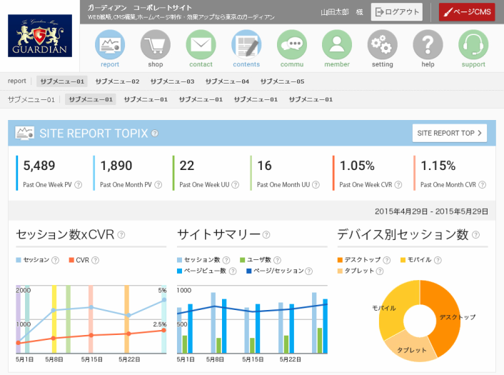Click the orange-red CVR legend swatch
This screenshot has width=504, height=375.
click(71, 260)
